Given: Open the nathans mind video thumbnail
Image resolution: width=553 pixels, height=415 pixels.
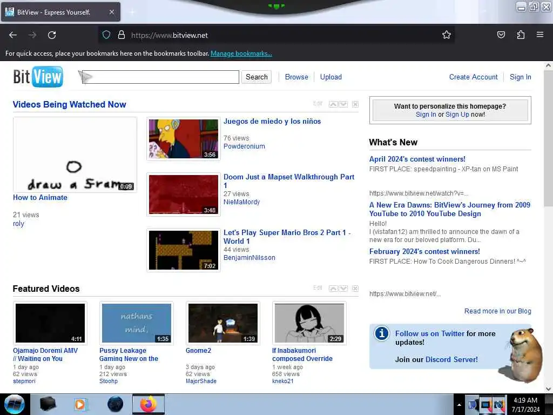Looking at the screenshot, I should click(x=137, y=323).
